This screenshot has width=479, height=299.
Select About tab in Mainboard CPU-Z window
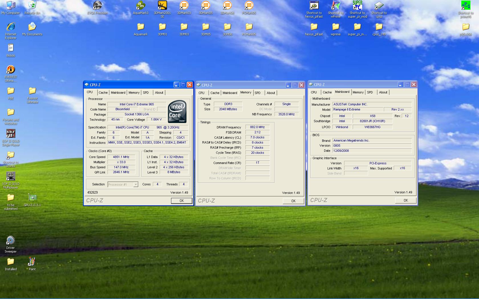point(383,92)
